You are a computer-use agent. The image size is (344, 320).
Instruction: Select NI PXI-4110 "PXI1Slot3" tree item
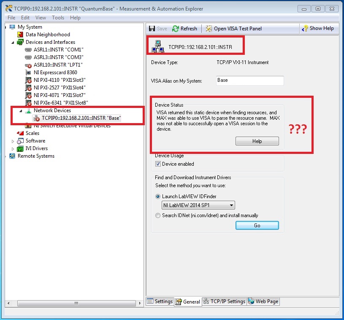click(60, 80)
